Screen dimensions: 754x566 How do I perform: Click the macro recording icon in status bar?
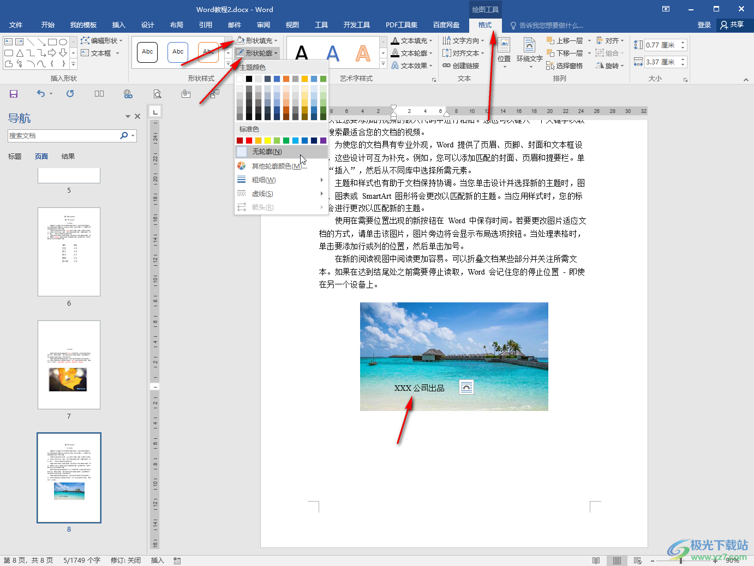point(177,561)
